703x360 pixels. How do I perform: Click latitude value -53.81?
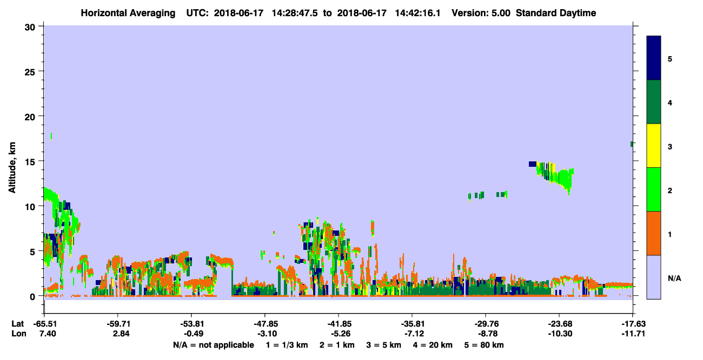pyautogui.click(x=191, y=324)
